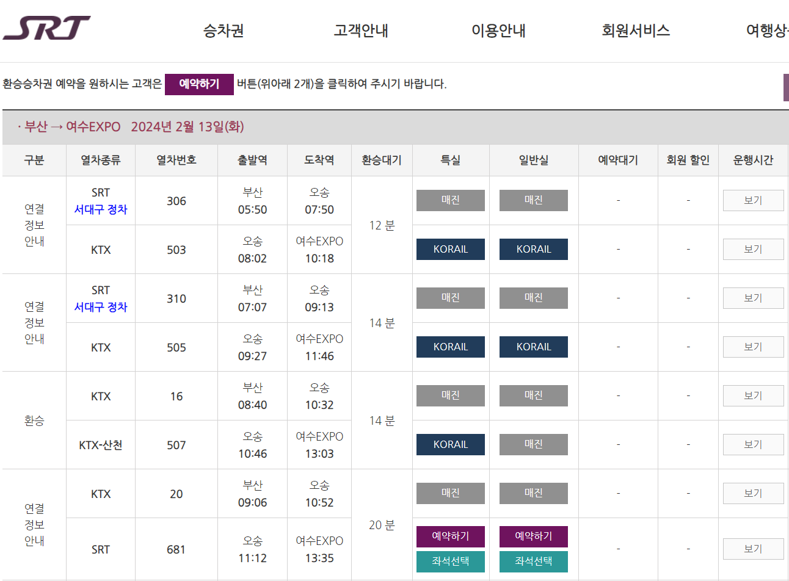This screenshot has height=581, width=789.
Task: Click the 12 분 transfer wait cell
Action: click(x=382, y=225)
